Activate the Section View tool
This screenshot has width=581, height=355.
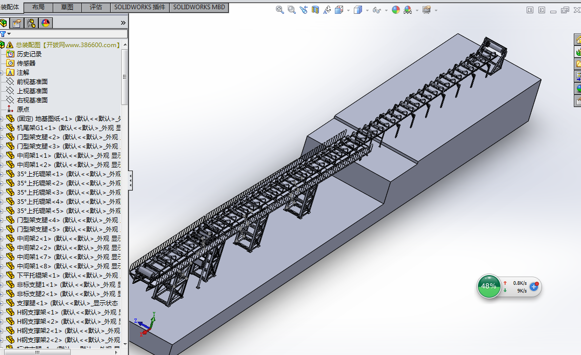(315, 10)
